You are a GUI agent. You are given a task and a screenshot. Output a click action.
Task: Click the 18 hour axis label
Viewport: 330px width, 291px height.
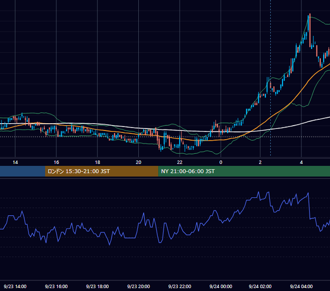tap(98, 162)
